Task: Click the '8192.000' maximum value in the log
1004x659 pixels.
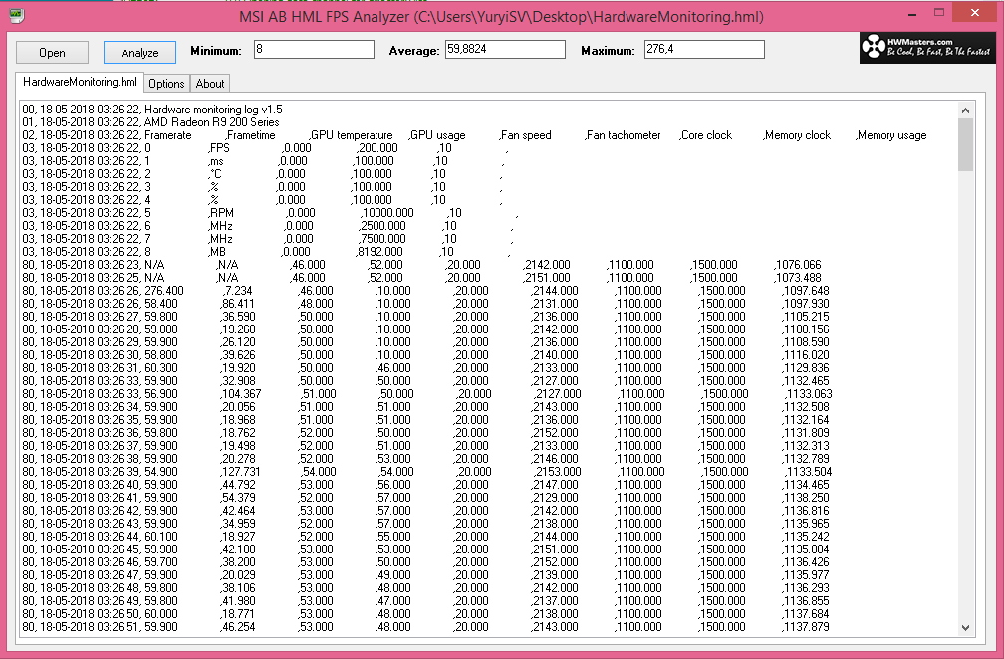Action: point(380,252)
